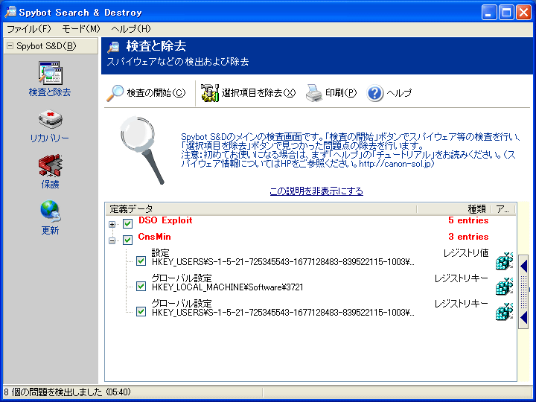The width and height of the screenshot is (536, 402).
Task: Uncheck the HKEY_LOCAL_MACHINE\Software\3721 checkbox
Action: click(x=141, y=286)
